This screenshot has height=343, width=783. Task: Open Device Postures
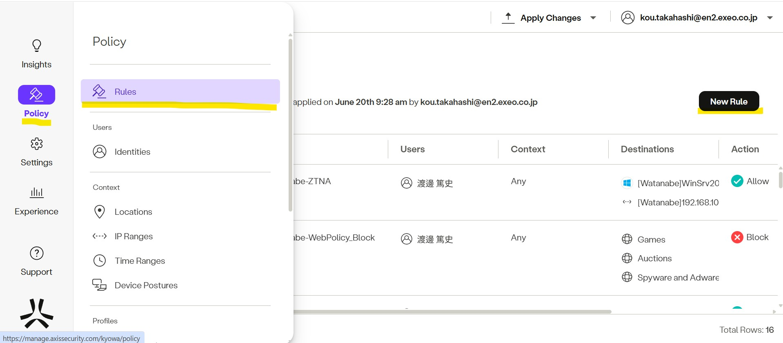pyautogui.click(x=146, y=285)
